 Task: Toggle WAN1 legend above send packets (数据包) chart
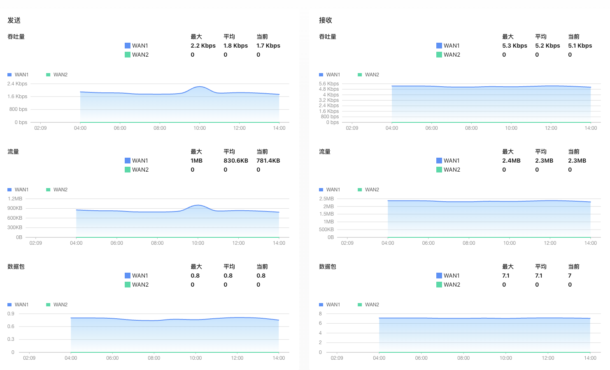pyautogui.click(x=18, y=305)
